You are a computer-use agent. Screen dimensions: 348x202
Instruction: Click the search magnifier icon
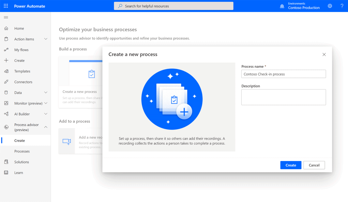pyautogui.click(x=120, y=6)
